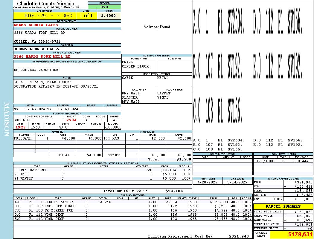Select sketch legend entry B.0 107 F1 SV192
Viewport: 314px width, 239px height.
(x=218, y=145)
